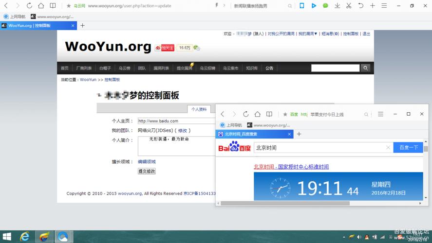Click horizontal scrollbar in Baidu window
432x243 pixels.
tap(285, 204)
